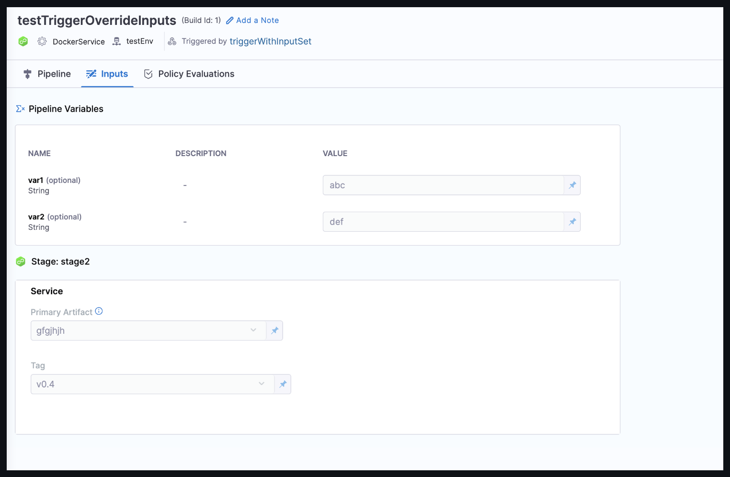Click the DockerService gear icon
This screenshot has width=730, height=477.
tap(42, 42)
